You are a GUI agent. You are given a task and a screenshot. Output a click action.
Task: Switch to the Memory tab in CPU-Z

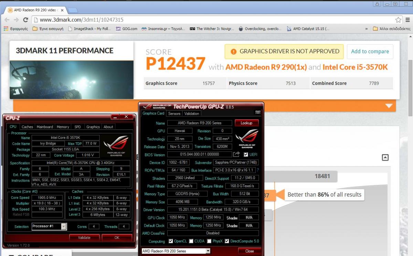pyautogui.click(x=63, y=127)
